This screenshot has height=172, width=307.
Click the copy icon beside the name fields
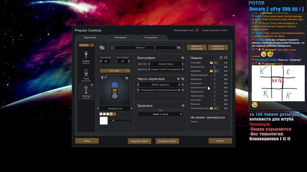click(179, 48)
